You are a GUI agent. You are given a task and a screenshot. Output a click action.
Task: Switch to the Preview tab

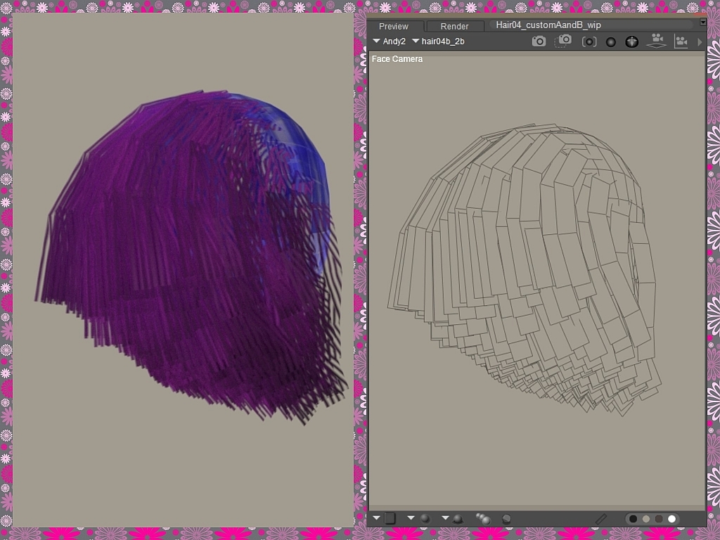tap(394, 26)
